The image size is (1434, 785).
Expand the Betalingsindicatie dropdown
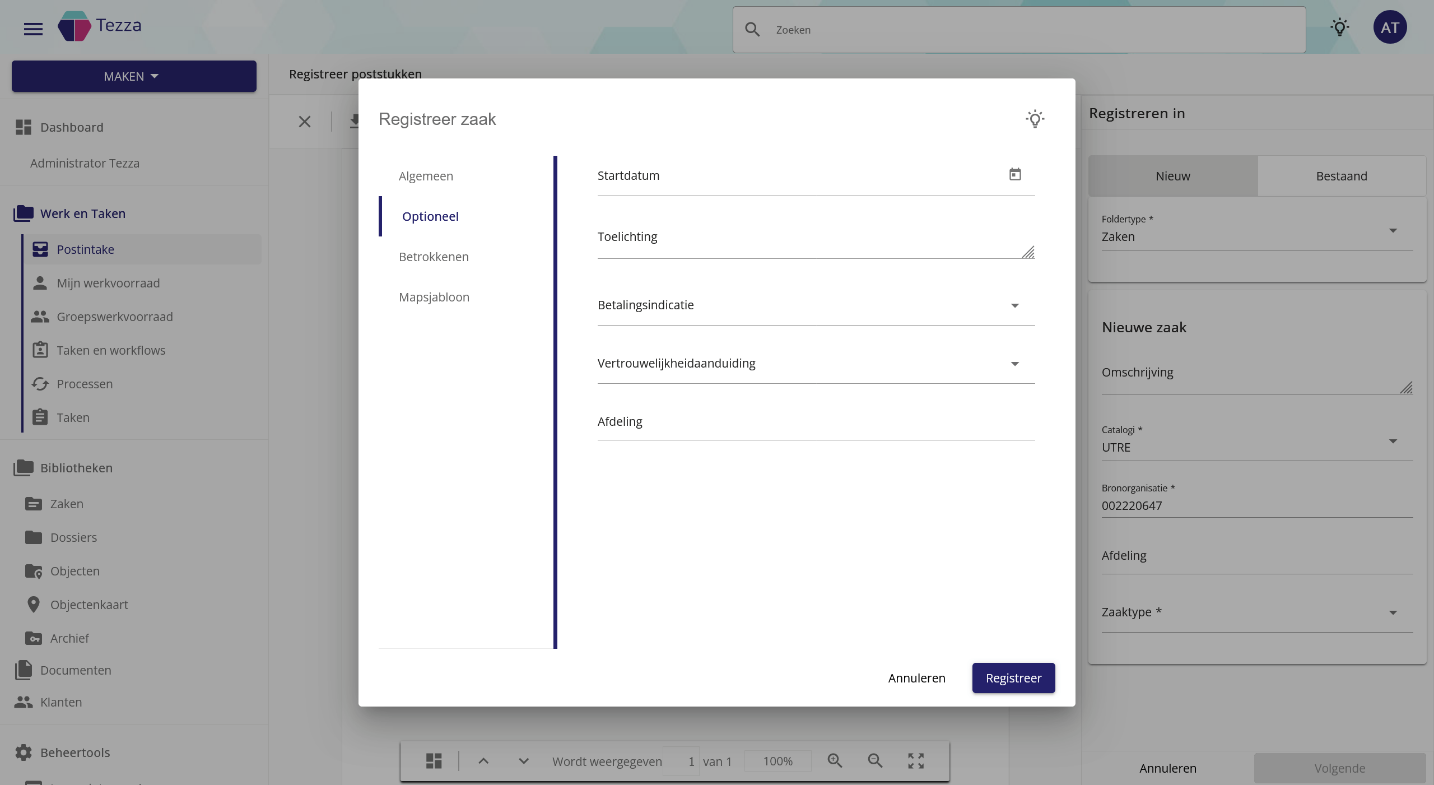(1014, 305)
